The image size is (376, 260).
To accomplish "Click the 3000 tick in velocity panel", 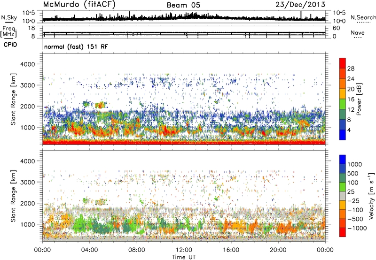I will click(x=27, y=182).
